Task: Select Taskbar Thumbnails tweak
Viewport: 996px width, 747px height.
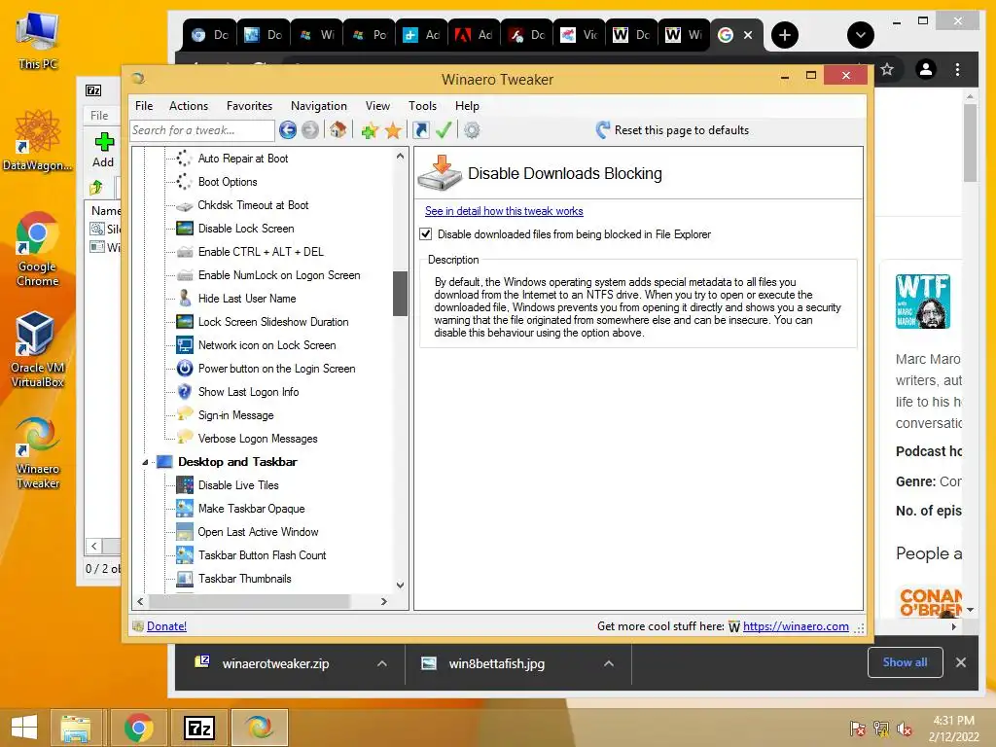Action: (x=244, y=579)
